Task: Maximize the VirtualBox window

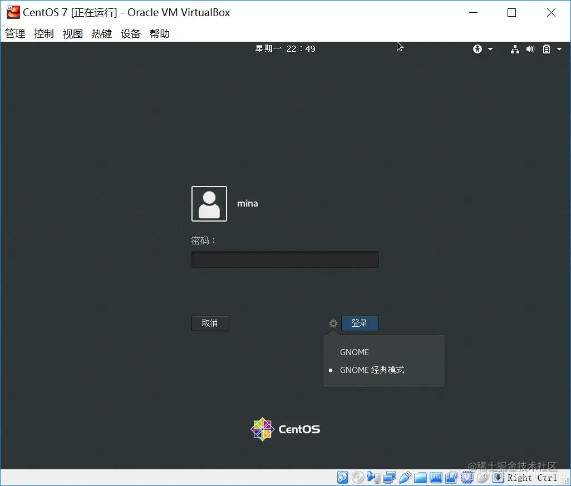Action: [511, 12]
